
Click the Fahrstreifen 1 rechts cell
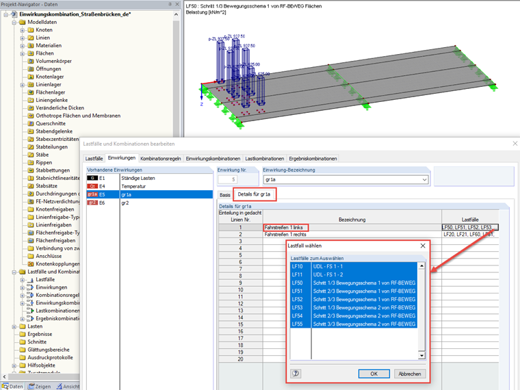[x=352, y=235]
